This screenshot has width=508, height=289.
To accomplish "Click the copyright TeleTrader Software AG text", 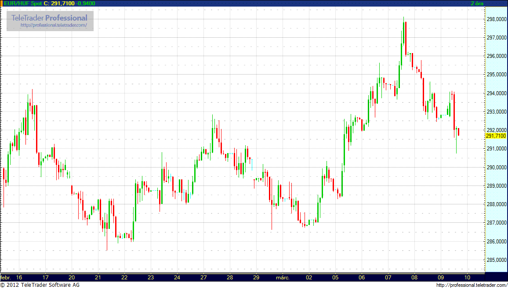I will pos(38,285).
